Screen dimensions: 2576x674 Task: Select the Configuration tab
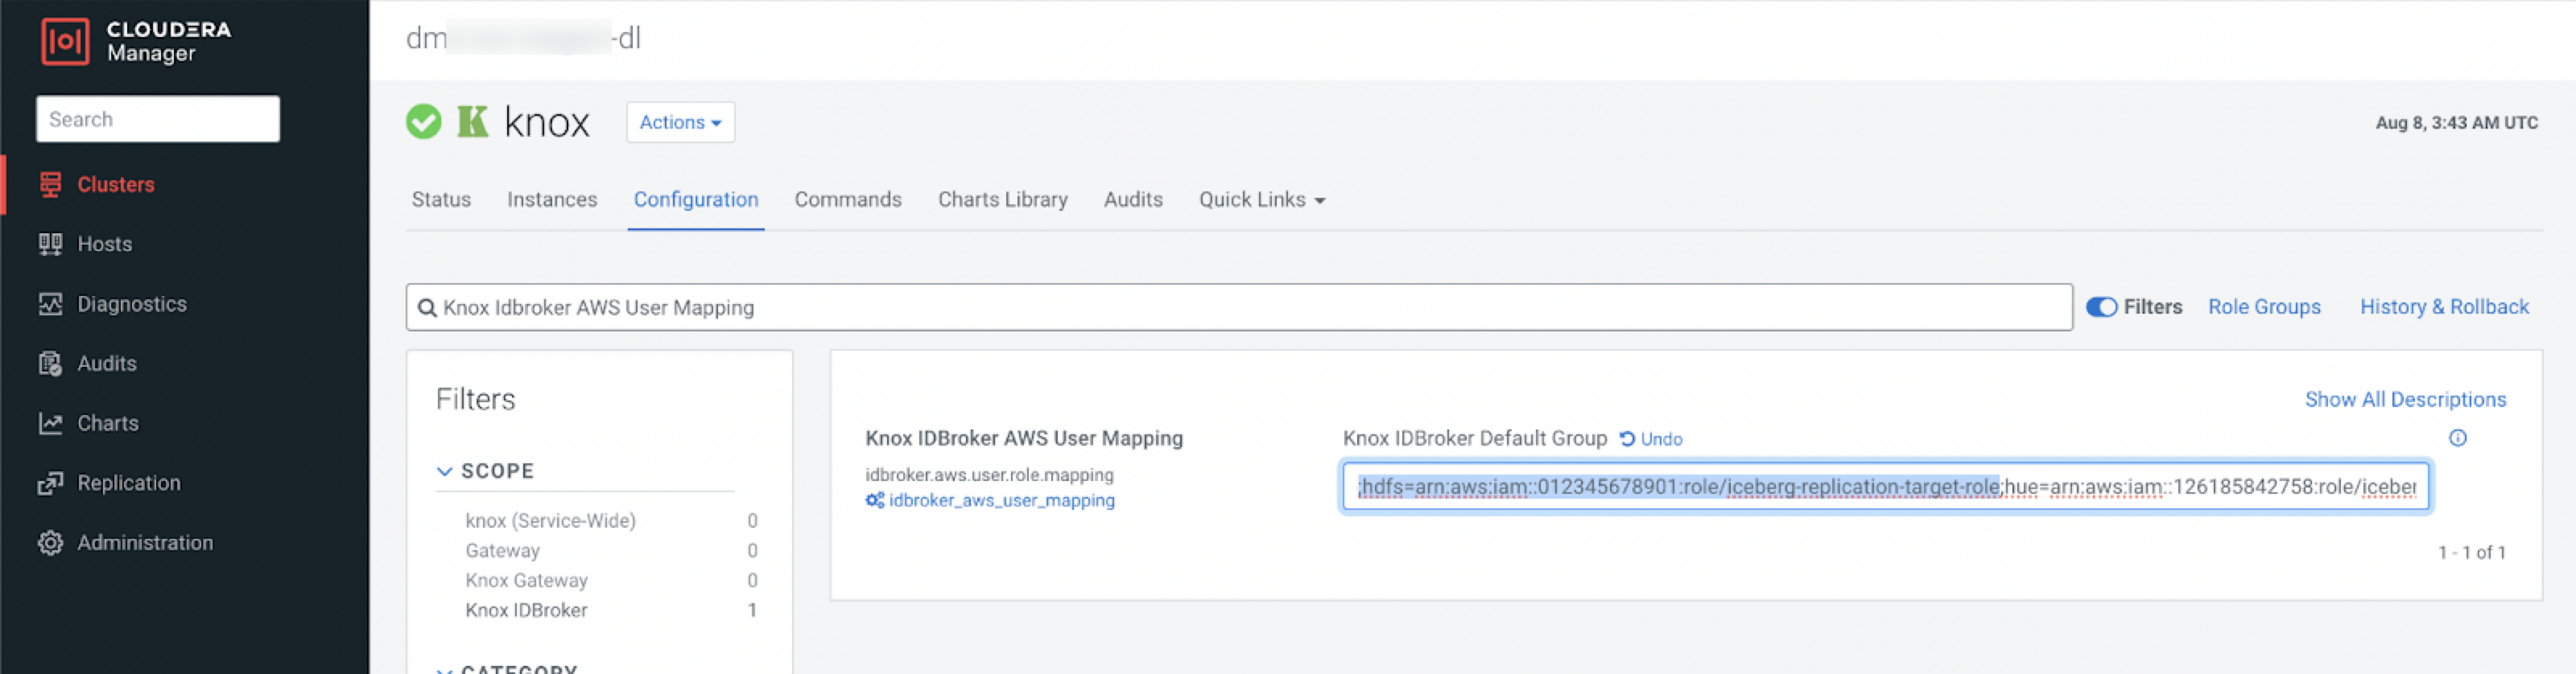coord(696,199)
